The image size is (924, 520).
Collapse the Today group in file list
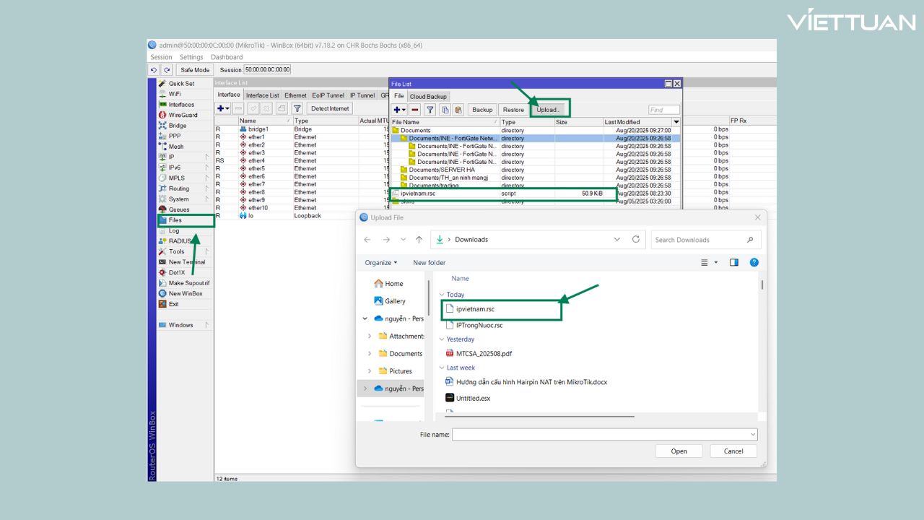pyautogui.click(x=441, y=295)
